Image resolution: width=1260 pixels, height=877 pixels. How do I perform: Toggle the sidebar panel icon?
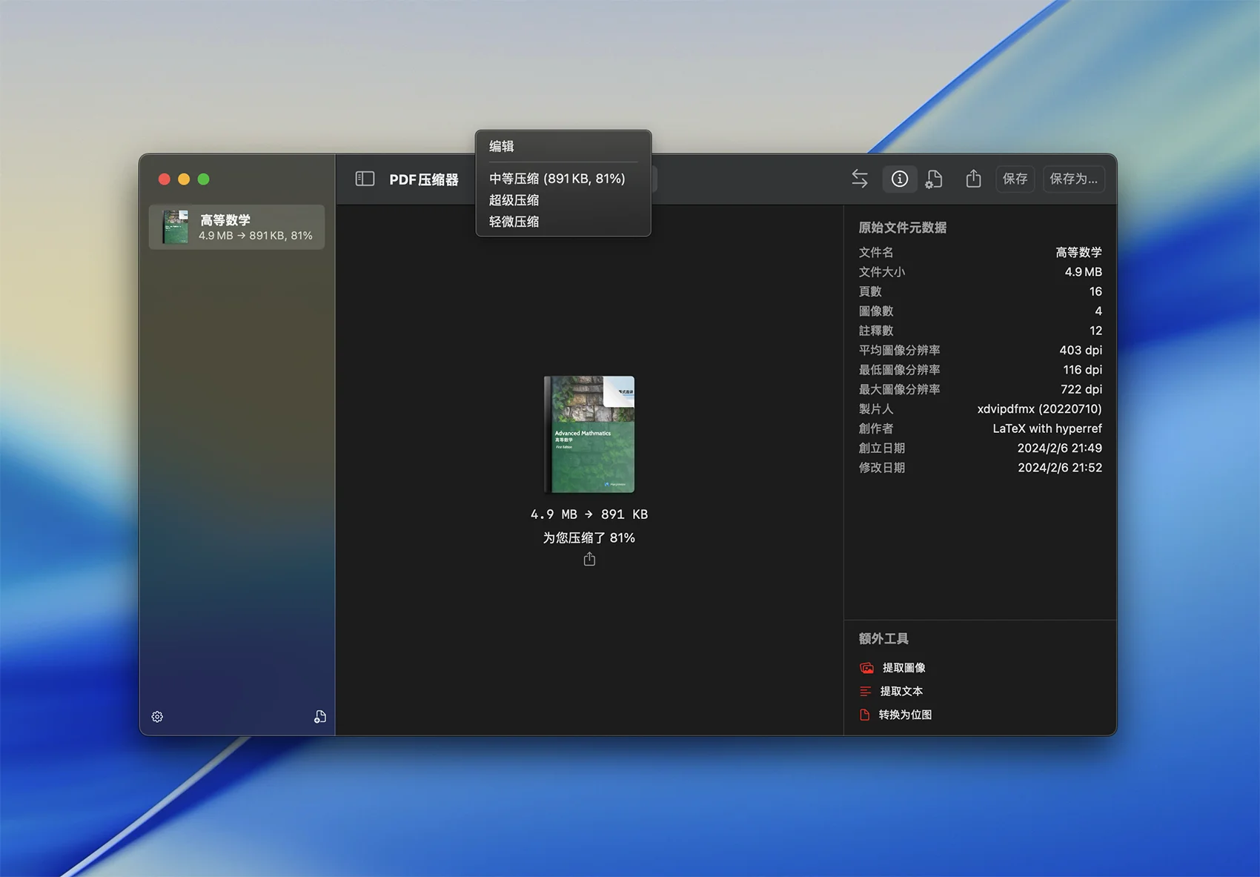pos(365,179)
